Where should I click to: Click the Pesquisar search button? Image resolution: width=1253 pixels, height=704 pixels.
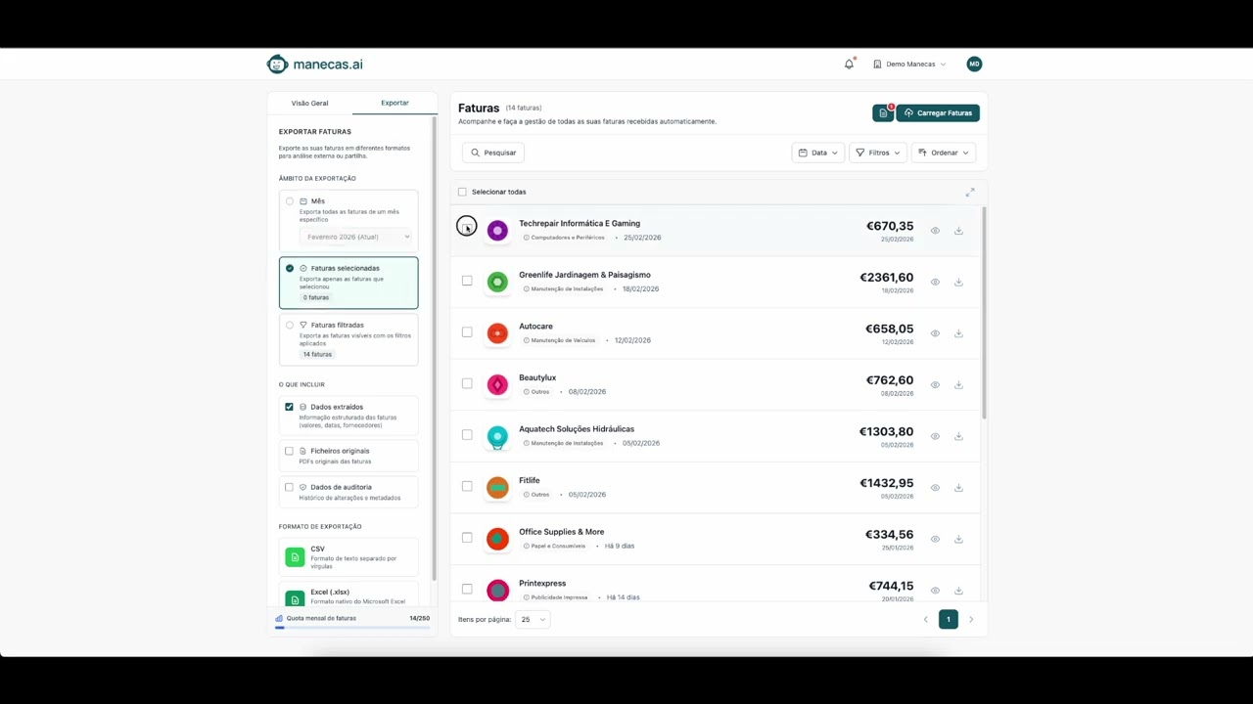493,153
